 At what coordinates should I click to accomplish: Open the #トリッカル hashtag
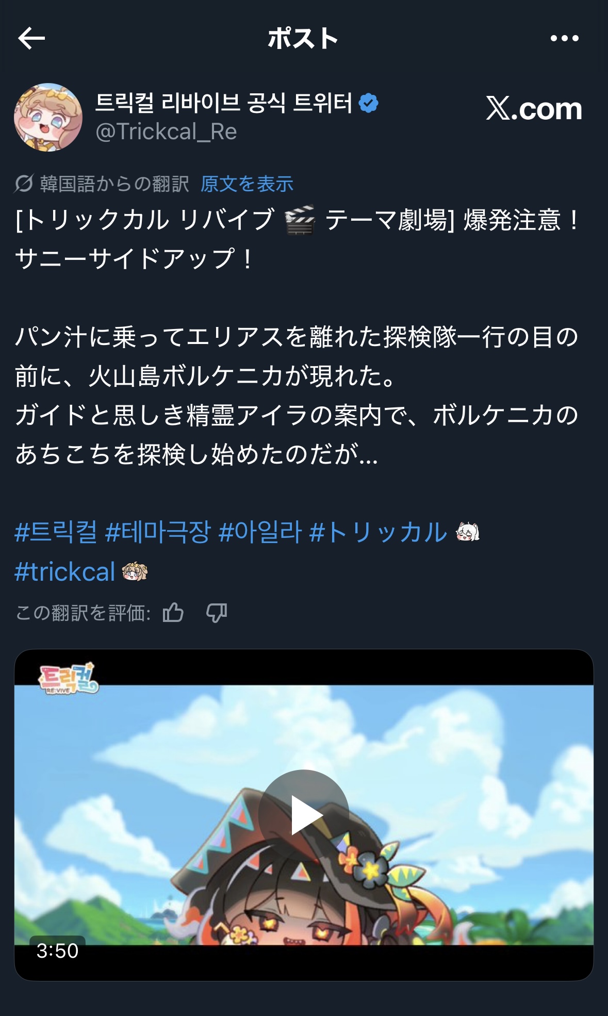(378, 532)
